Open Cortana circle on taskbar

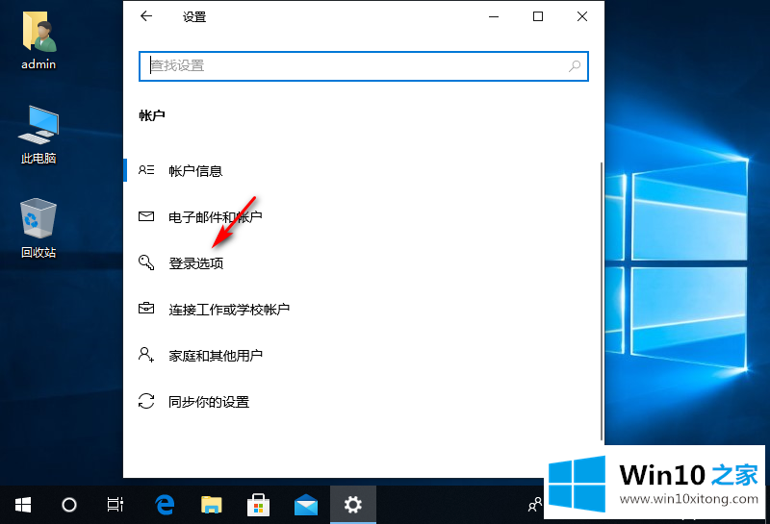(69, 505)
